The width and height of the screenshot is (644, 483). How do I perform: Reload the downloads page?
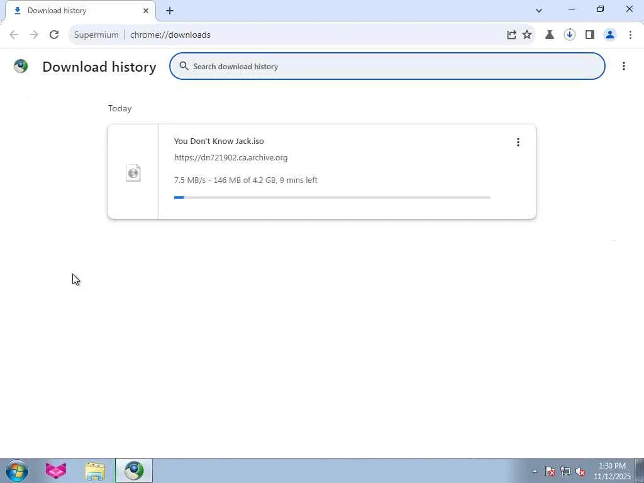point(54,35)
